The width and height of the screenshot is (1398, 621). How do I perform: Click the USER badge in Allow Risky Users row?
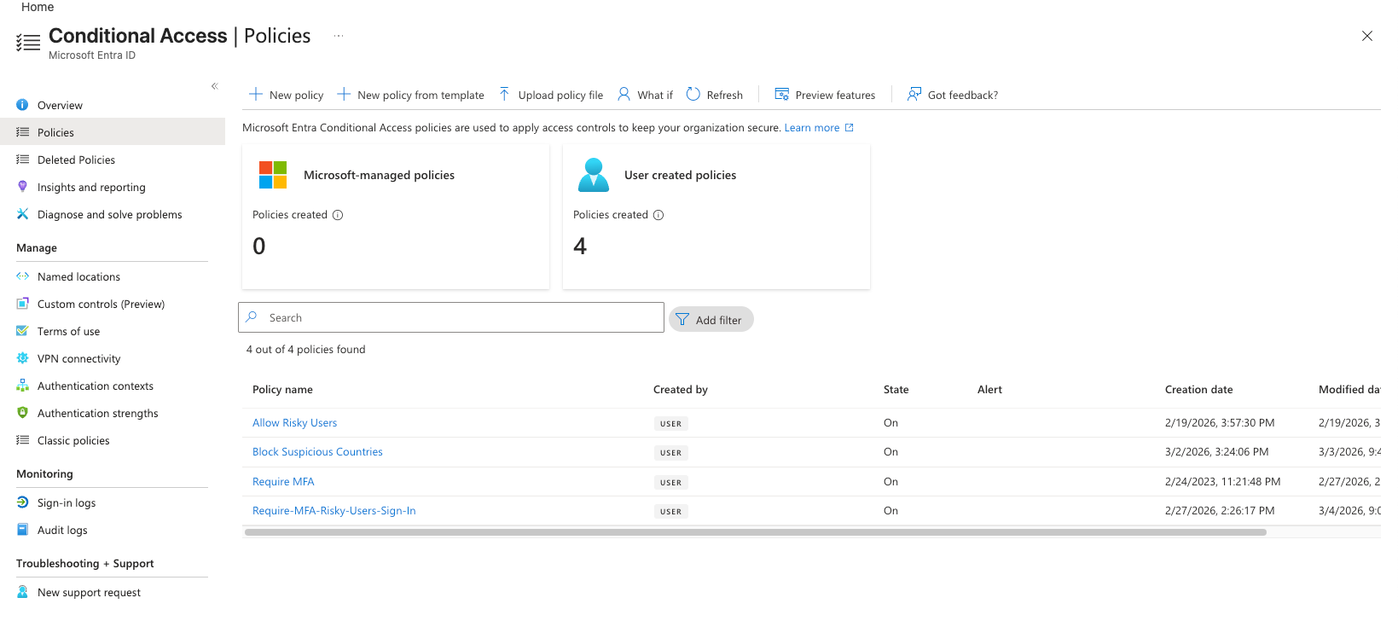click(x=671, y=424)
